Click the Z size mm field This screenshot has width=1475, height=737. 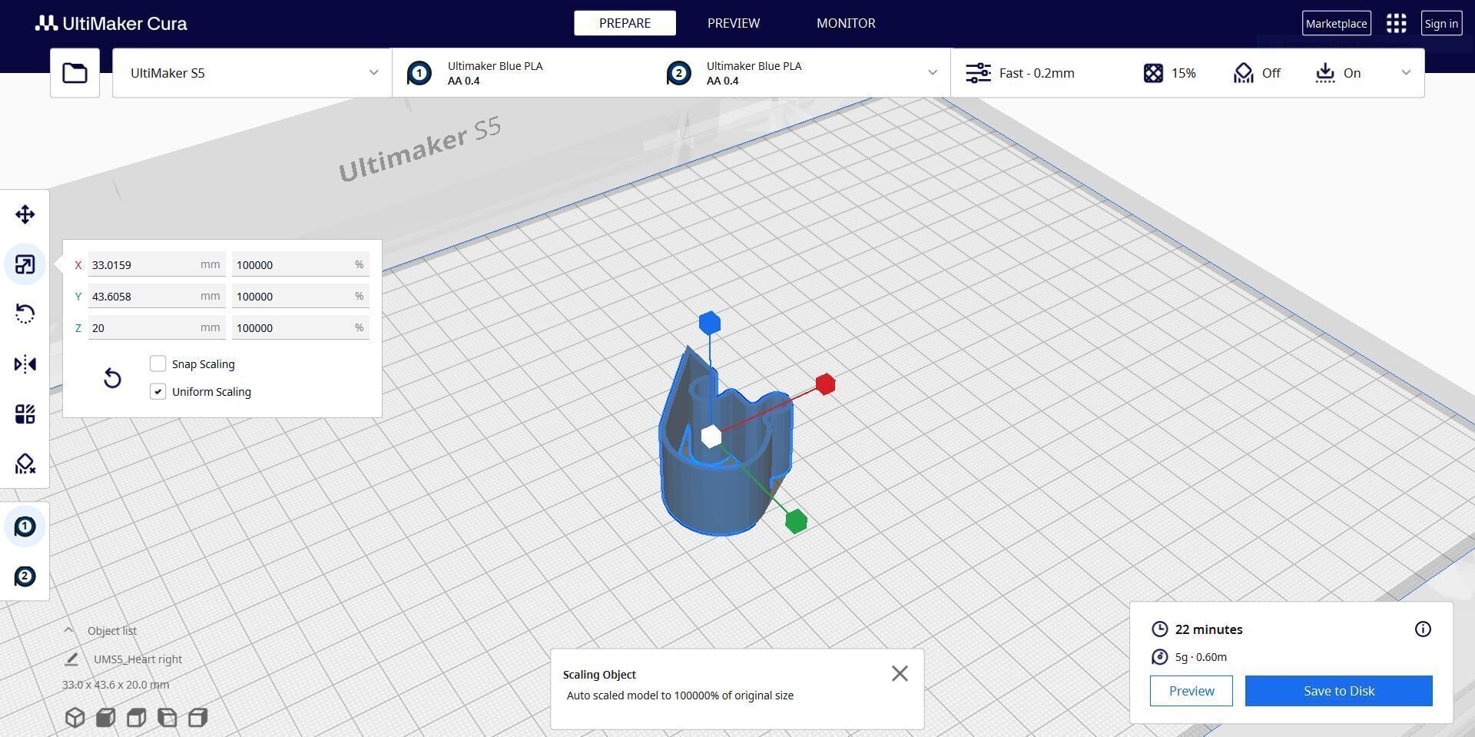click(157, 327)
